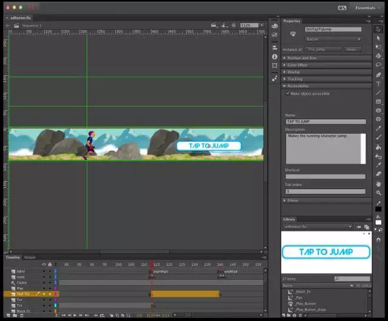This screenshot has width=388, height=321.
Task: Select the Timeline tab
Action: (x=13, y=257)
